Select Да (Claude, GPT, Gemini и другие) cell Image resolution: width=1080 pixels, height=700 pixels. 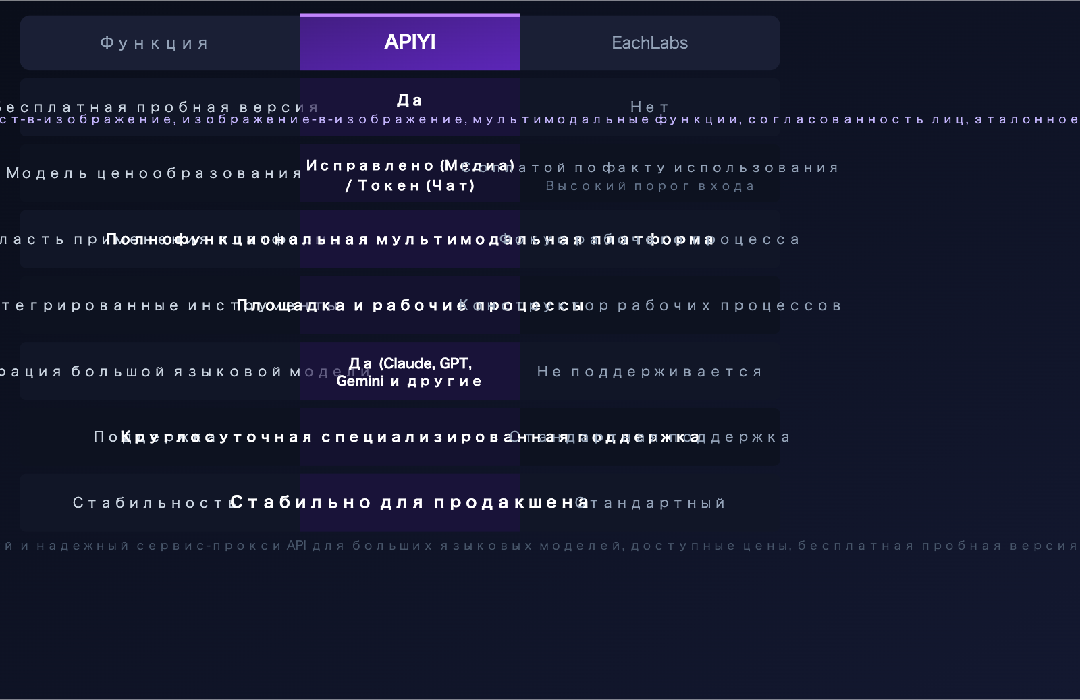(410, 371)
